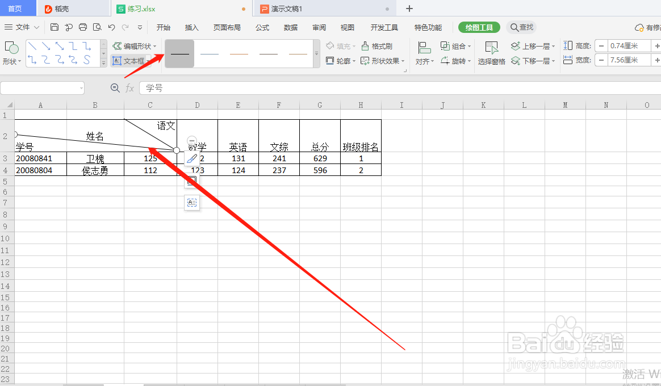Open the 对齐 alignment dropdown
661x386 pixels.
(x=424, y=61)
